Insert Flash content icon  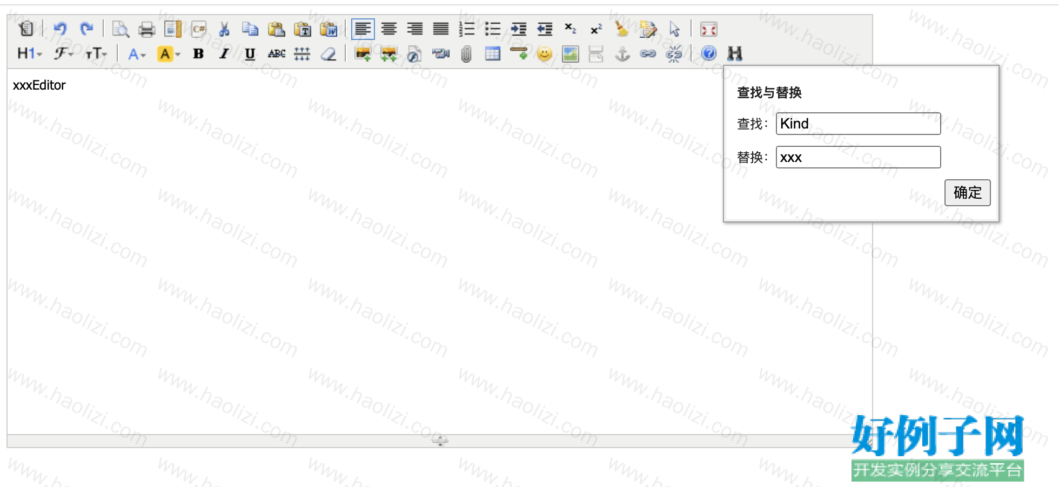[x=414, y=53]
